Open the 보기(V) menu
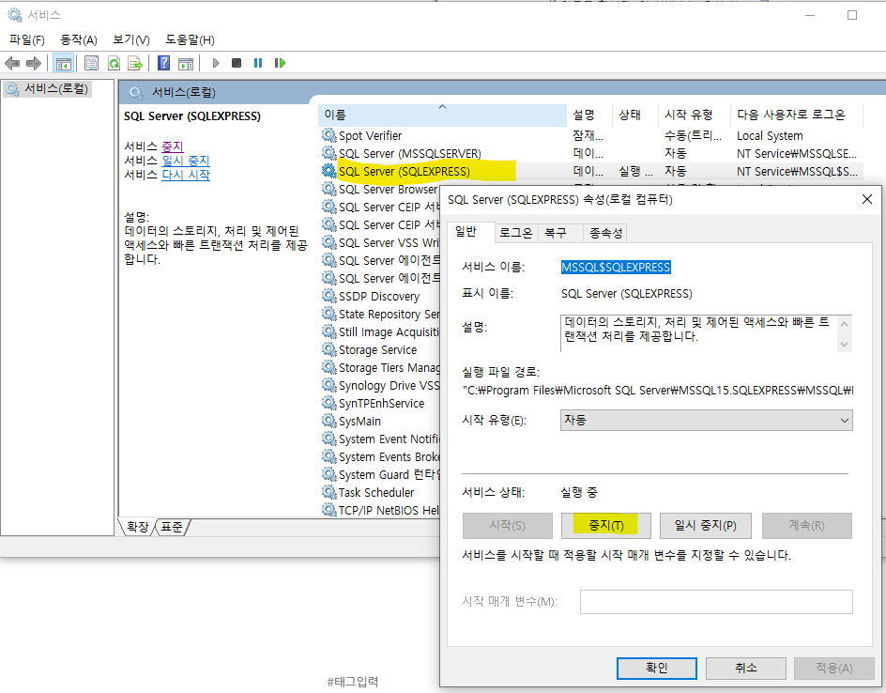The height and width of the screenshot is (693, 886). point(131,39)
